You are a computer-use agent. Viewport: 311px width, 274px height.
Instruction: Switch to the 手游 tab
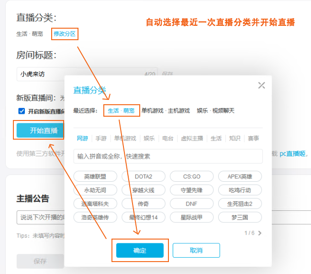click(100, 138)
